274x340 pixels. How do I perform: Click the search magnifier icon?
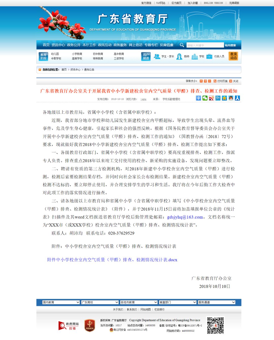pyautogui.click(x=182, y=45)
